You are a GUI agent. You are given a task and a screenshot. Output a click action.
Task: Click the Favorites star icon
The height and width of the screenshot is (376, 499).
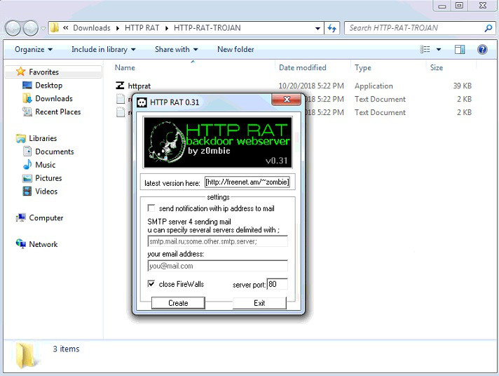21,72
